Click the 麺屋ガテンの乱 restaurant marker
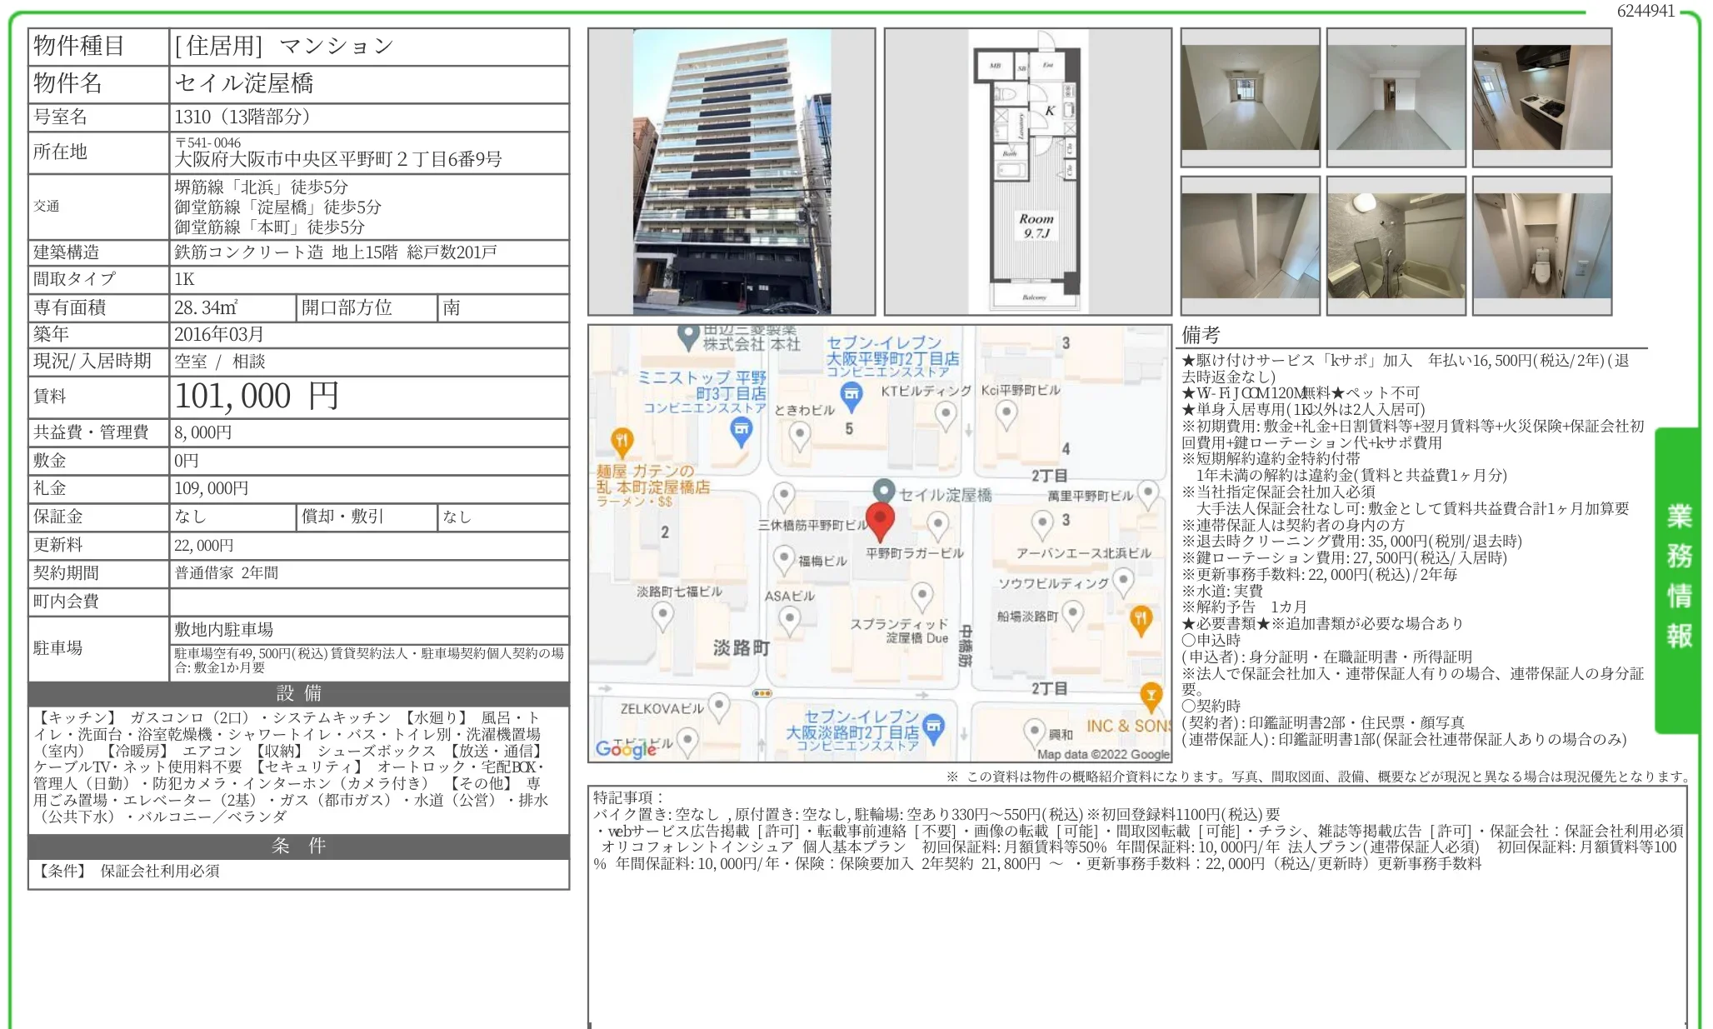This screenshot has width=1713, height=1029. pos(622,440)
